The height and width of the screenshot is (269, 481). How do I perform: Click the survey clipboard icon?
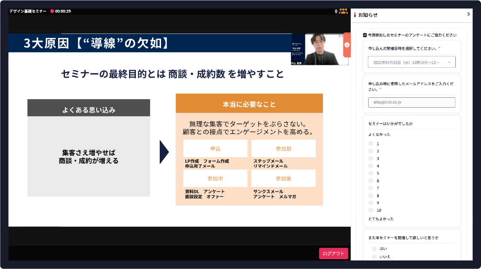click(365, 35)
